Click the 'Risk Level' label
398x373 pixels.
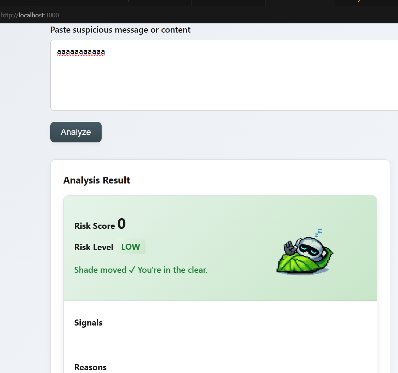click(94, 247)
